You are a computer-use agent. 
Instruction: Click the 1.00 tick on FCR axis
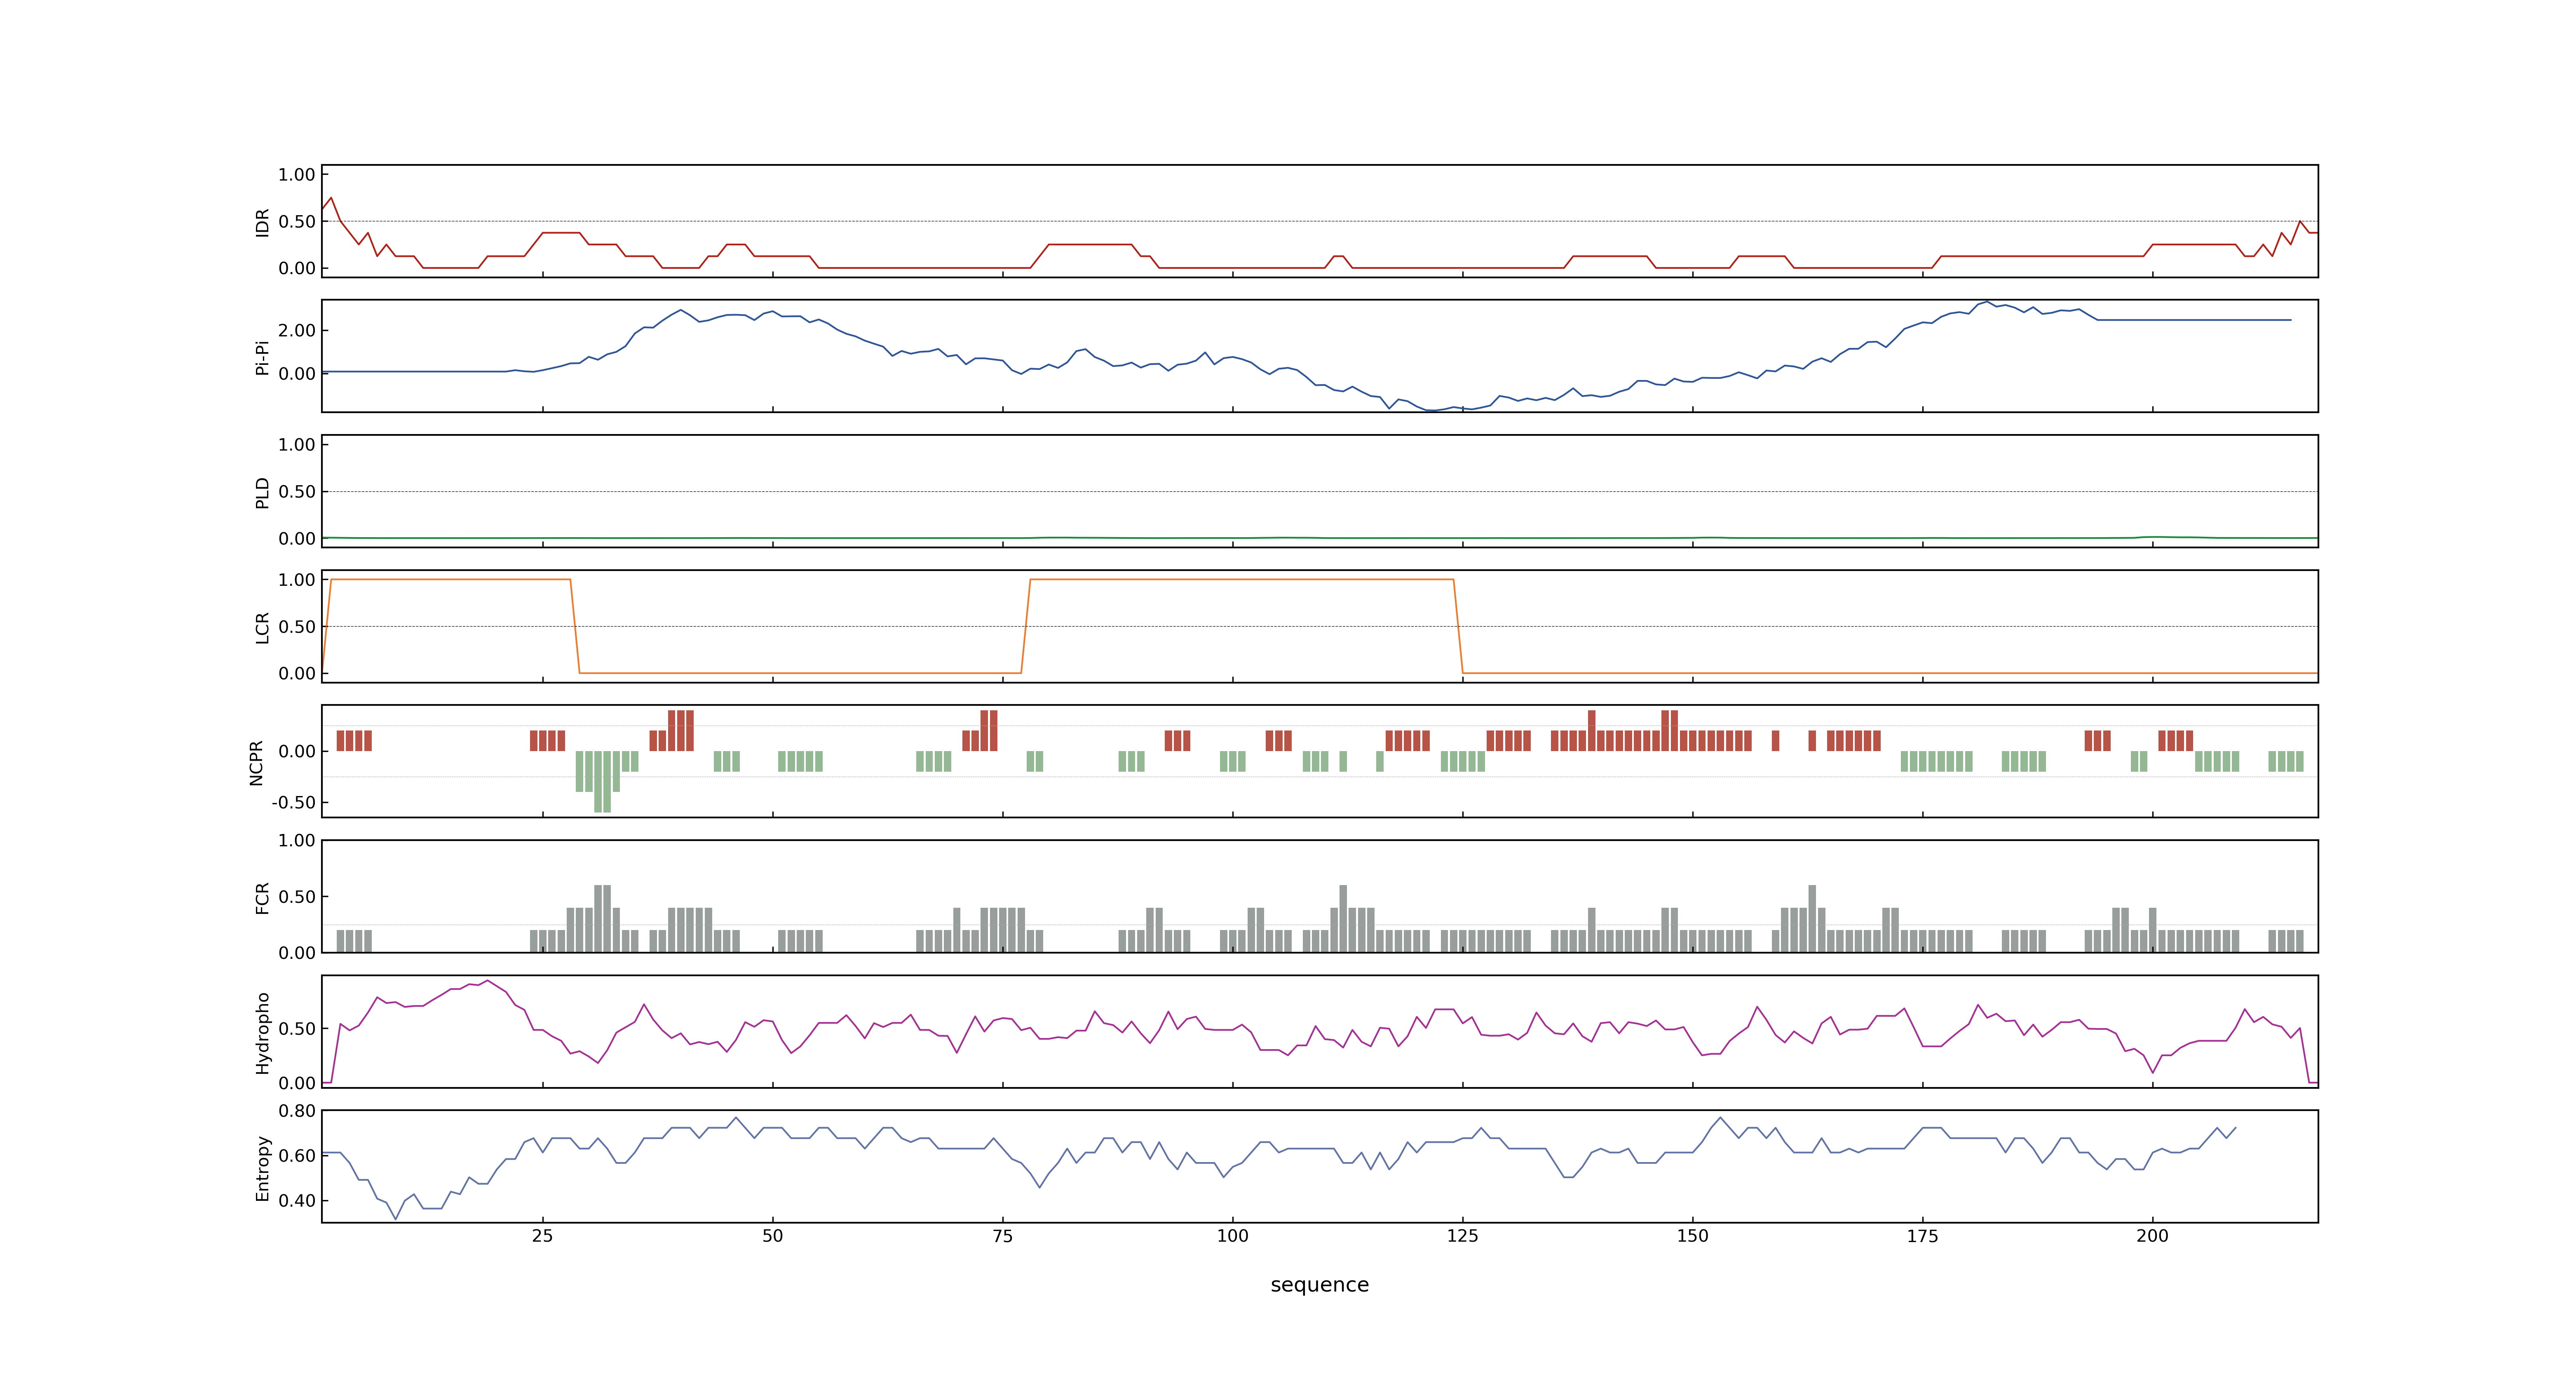297,841
